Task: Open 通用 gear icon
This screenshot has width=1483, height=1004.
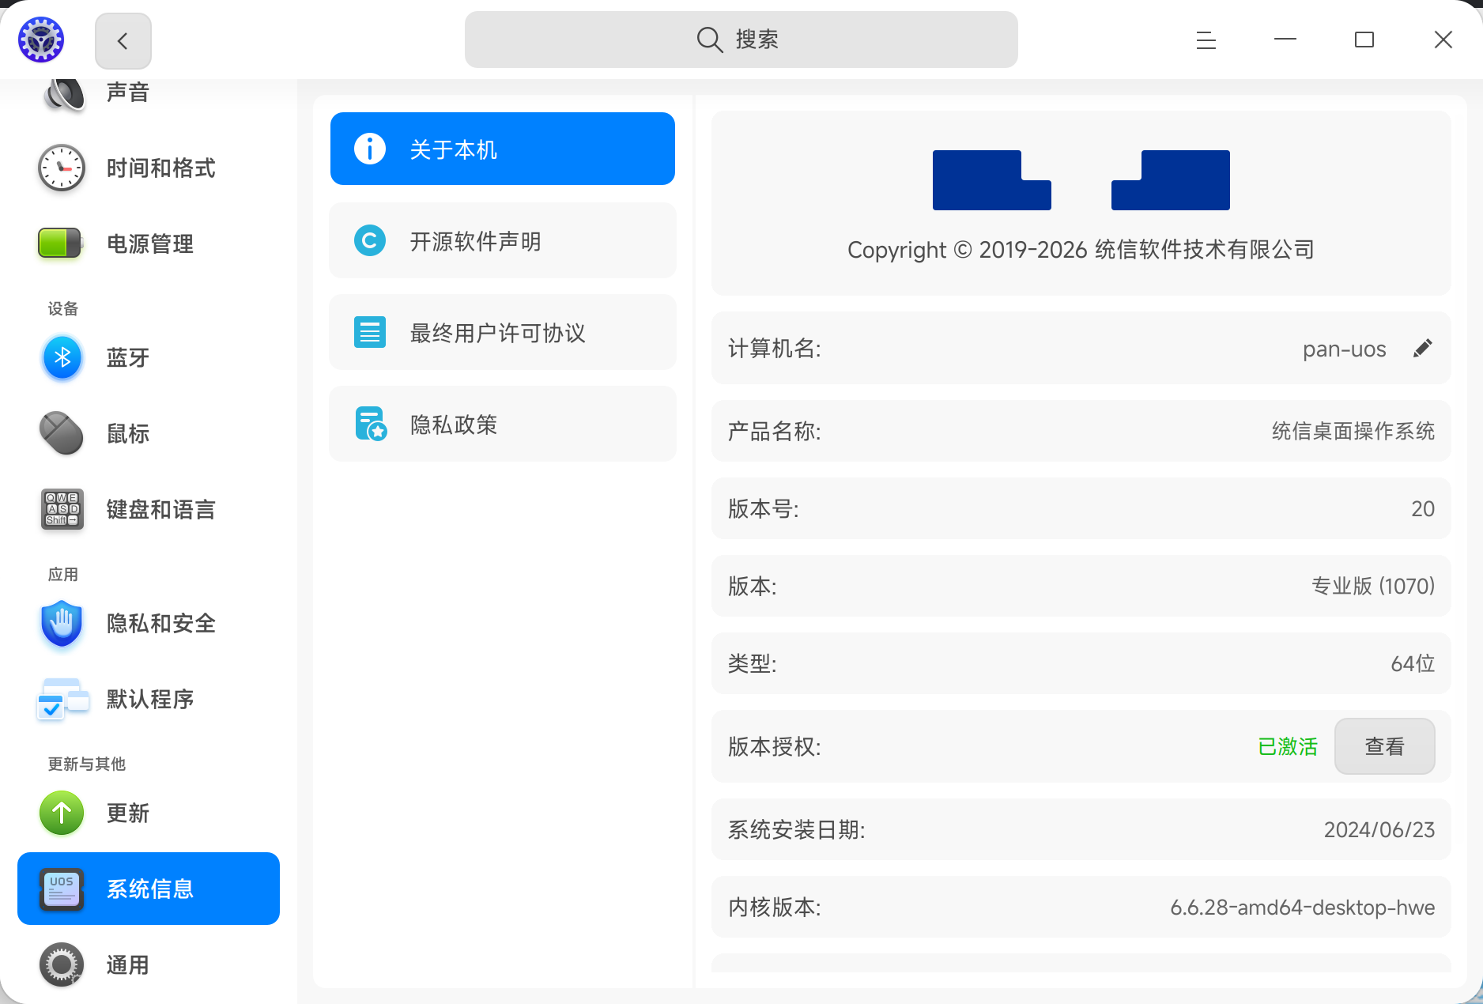Action: point(62,964)
